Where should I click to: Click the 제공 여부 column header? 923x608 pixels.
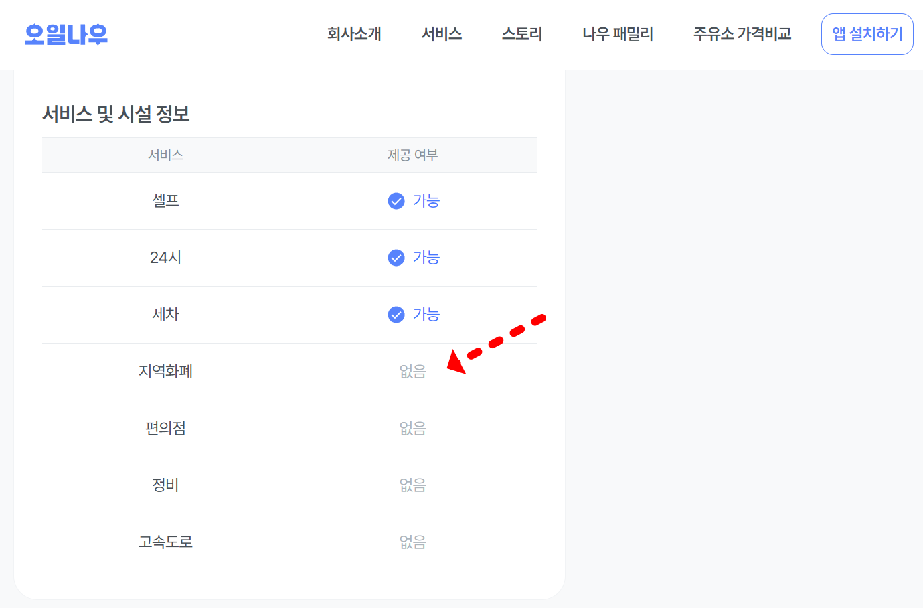tap(413, 155)
